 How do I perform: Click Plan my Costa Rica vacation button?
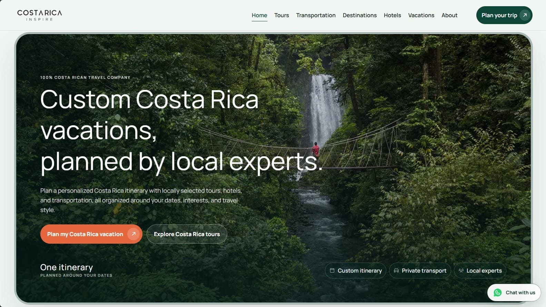point(91,234)
